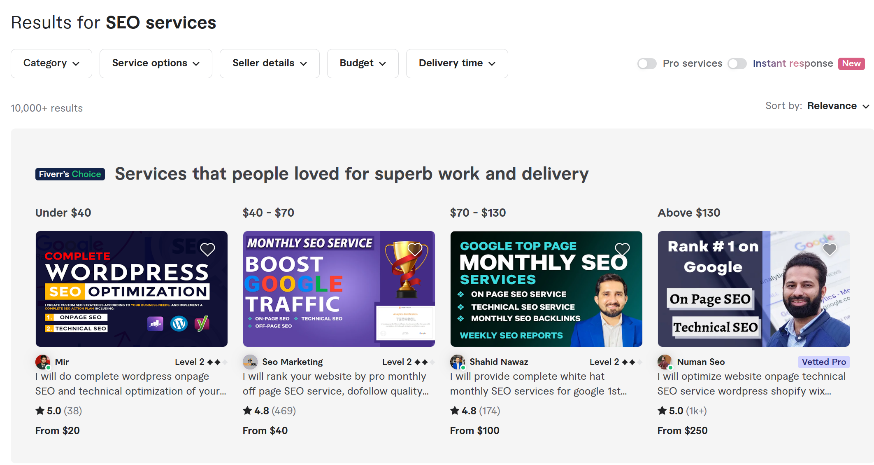Screen dimensions: 874x465
Task: Favorite the WordPress SEO gig with the heart icon
Action: tap(207, 249)
